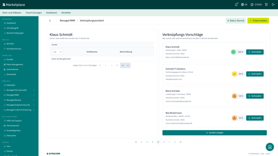The width and height of the screenshot is (278, 156).
Task: Open the EY2045 user account menu
Action: coord(256,5)
